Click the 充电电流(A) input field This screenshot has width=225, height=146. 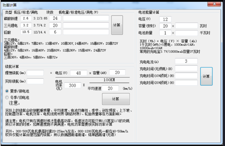pyautogui.click(x=186, y=61)
